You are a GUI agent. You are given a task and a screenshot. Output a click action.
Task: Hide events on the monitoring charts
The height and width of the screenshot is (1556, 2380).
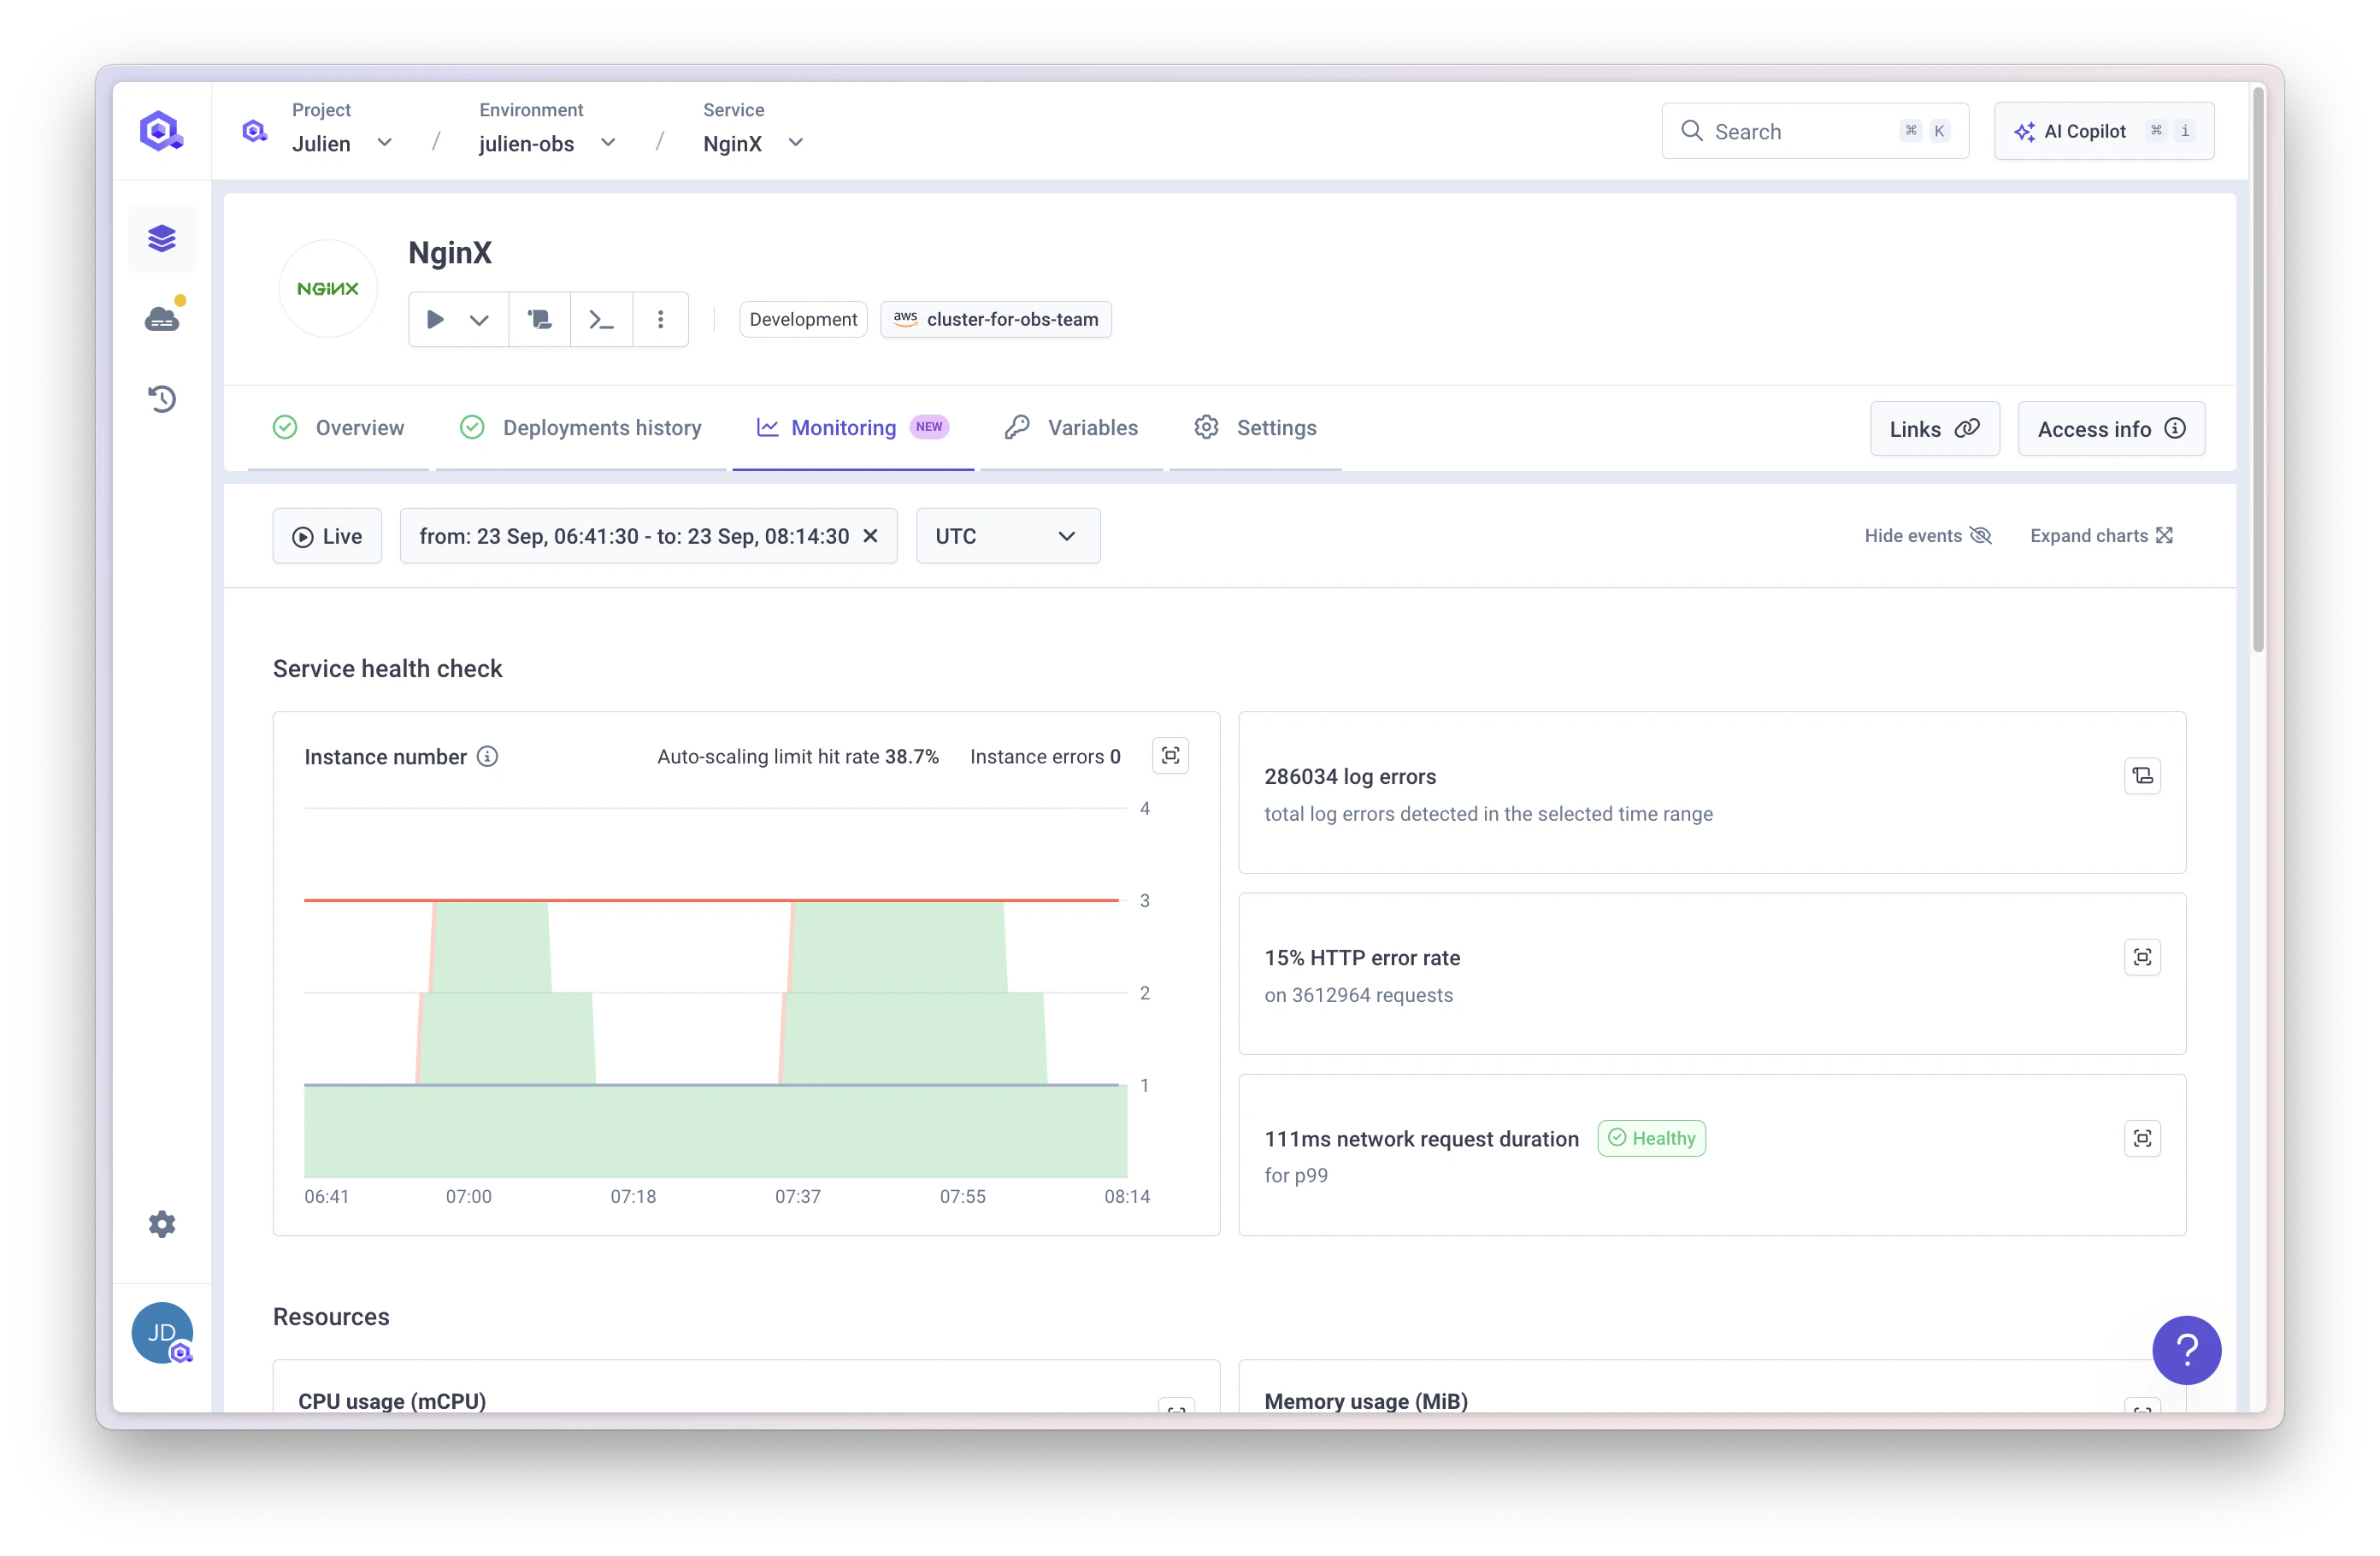coord(1926,535)
